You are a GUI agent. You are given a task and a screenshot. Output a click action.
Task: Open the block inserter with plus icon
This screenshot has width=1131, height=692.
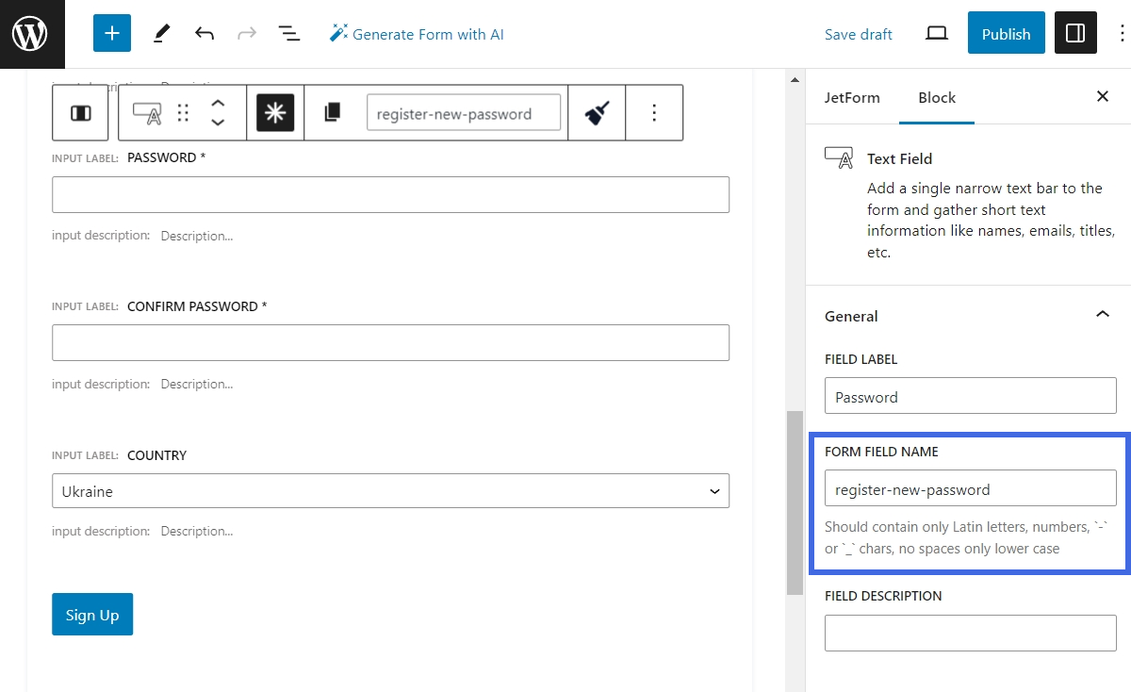(112, 33)
